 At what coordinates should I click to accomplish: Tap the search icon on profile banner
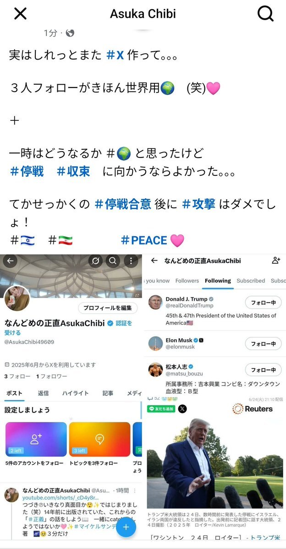pos(113,261)
